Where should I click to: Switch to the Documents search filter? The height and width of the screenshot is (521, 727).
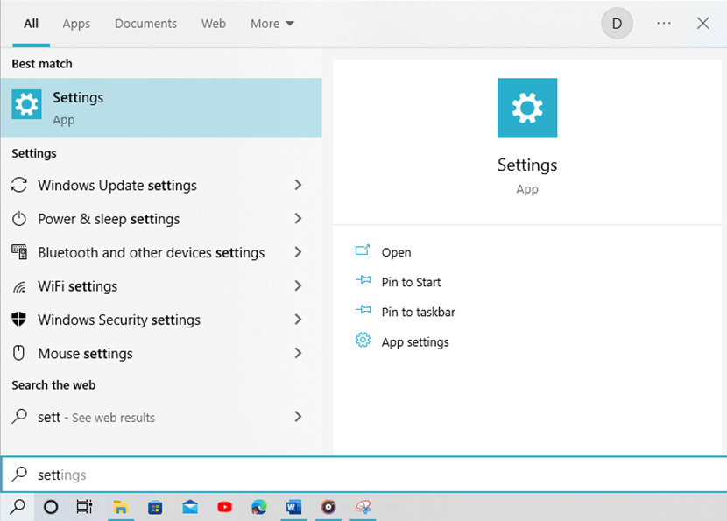[x=145, y=24]
